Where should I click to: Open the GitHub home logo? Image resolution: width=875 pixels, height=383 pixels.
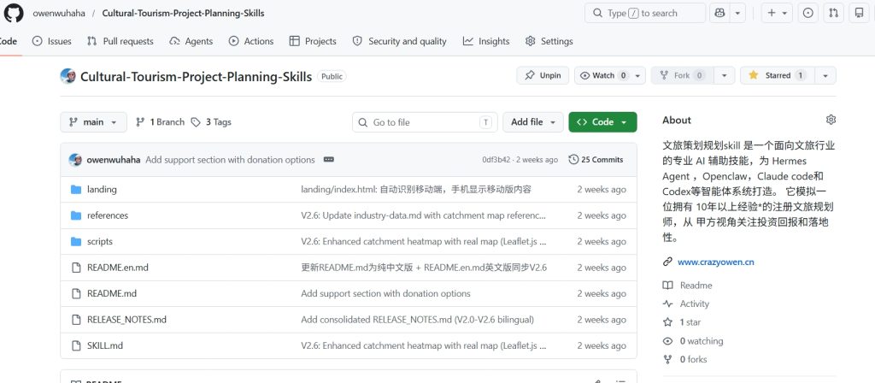pos(14,13)
